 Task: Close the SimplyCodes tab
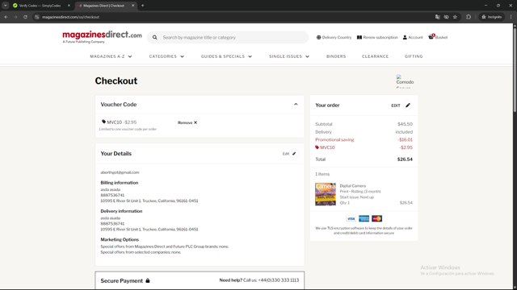pos(69,6)
